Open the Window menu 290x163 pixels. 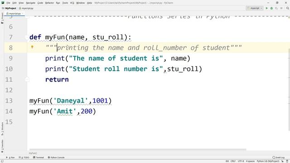tap(80, 3)
